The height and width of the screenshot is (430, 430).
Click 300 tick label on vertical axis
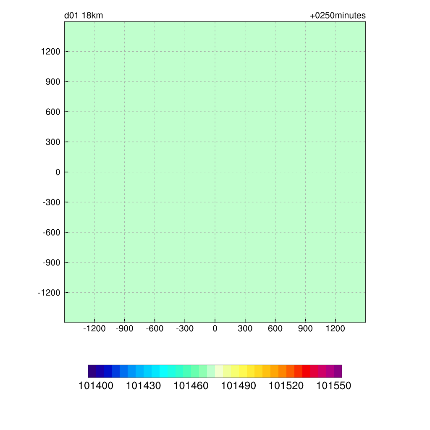pos(53,142)
